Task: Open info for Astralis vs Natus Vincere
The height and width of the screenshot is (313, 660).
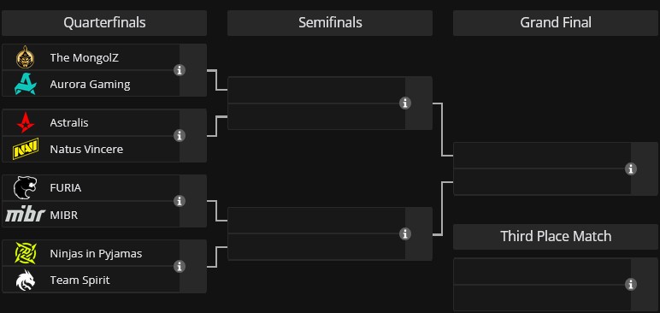Action: [x=180, y=136]
